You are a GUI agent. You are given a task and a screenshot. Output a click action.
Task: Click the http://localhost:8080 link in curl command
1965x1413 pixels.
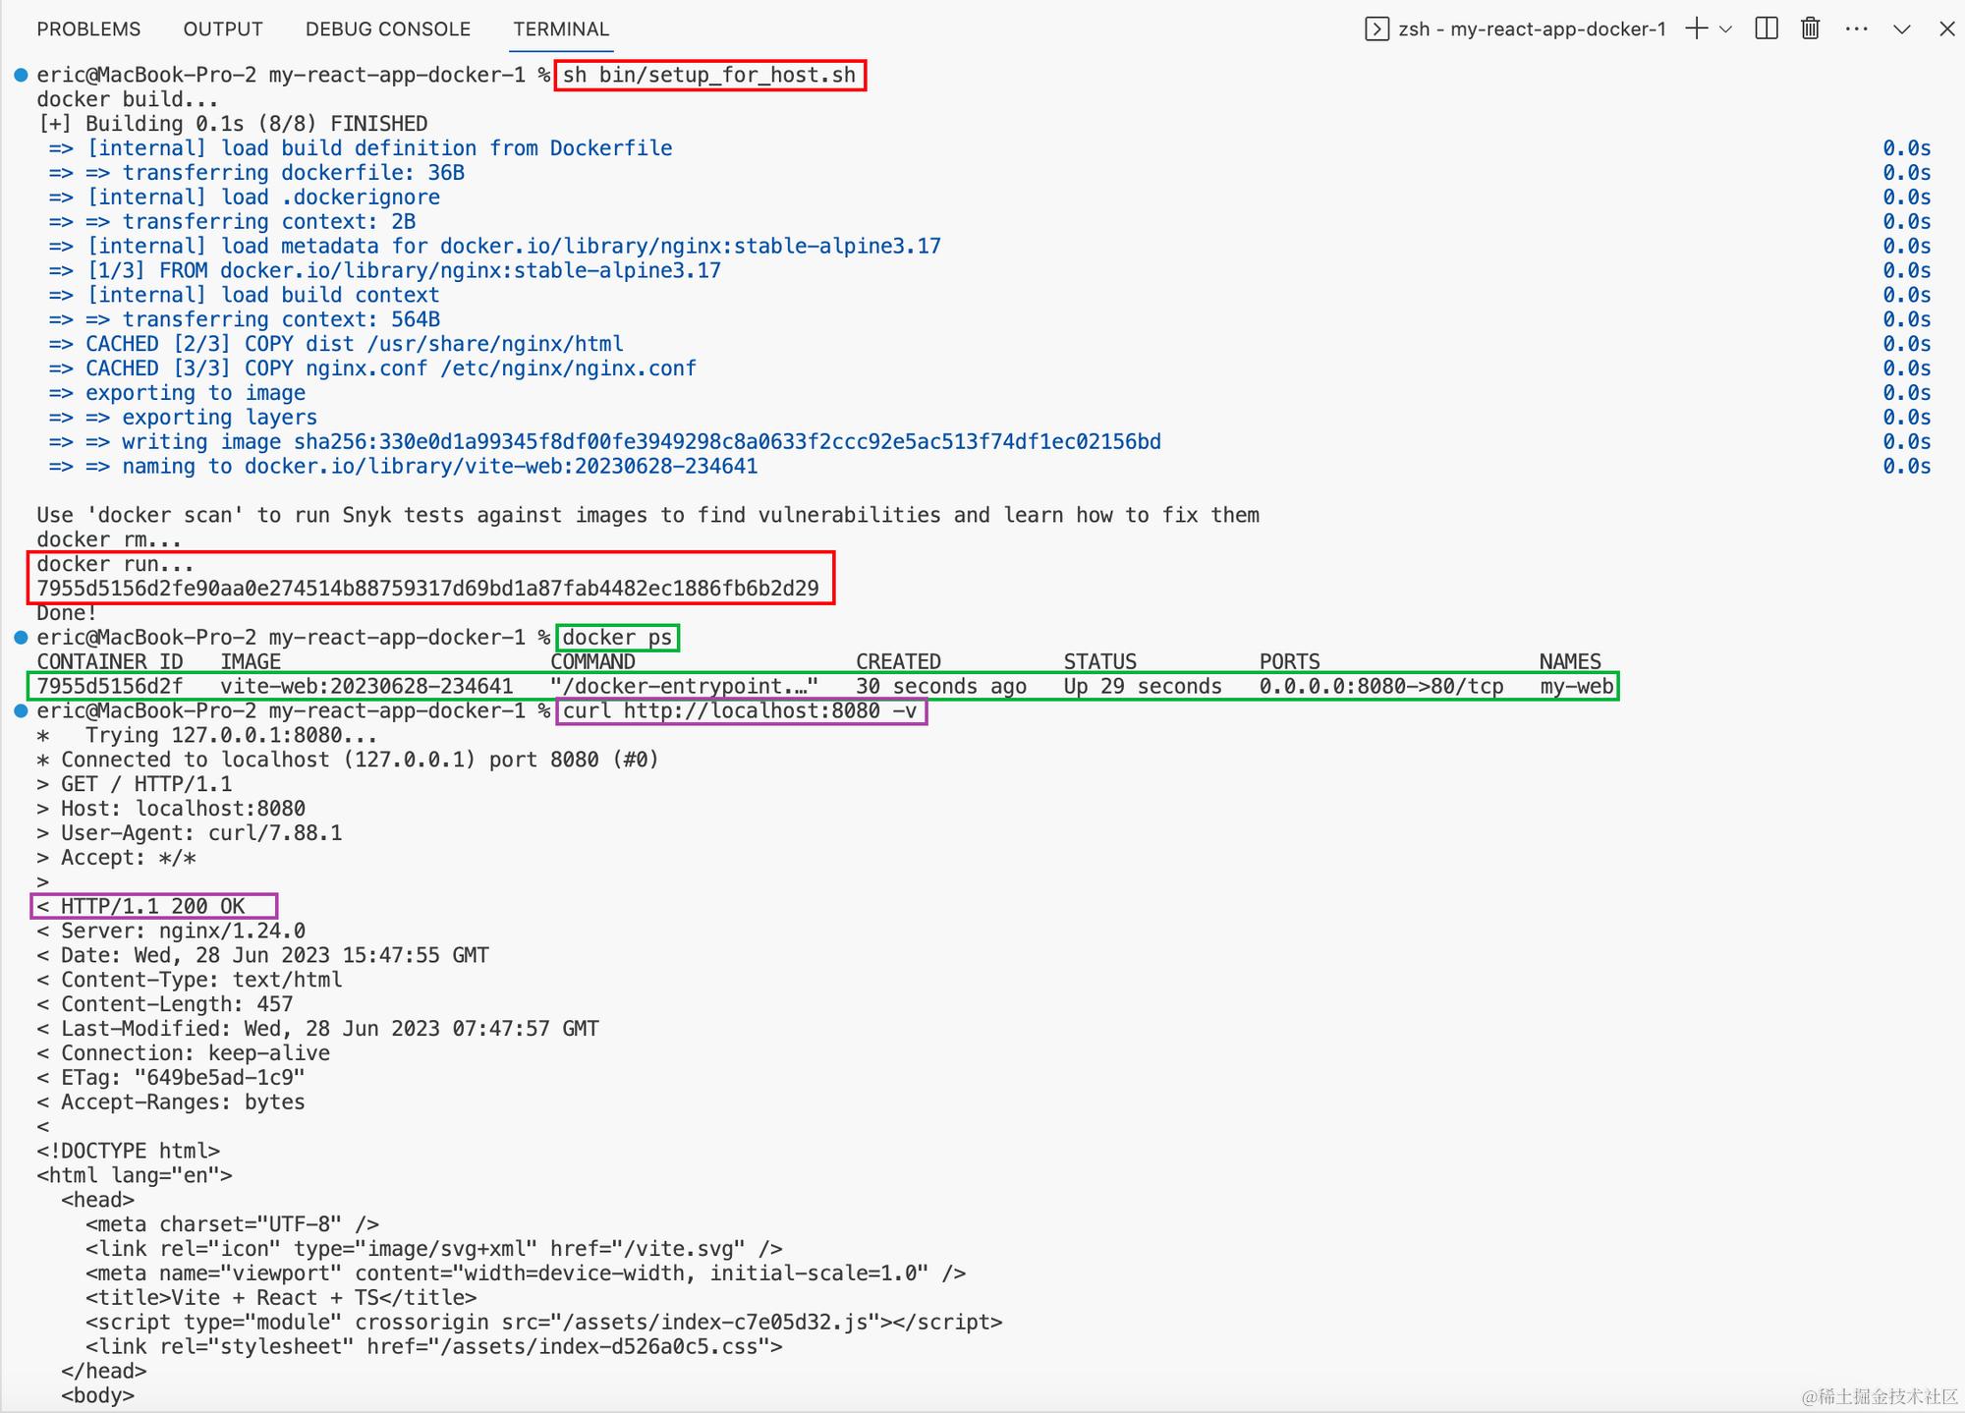coord(752,710)
